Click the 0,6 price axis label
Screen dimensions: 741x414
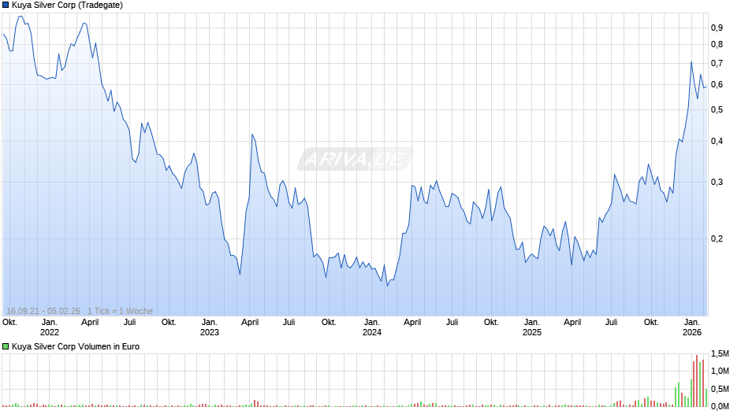tap(717, 84)
